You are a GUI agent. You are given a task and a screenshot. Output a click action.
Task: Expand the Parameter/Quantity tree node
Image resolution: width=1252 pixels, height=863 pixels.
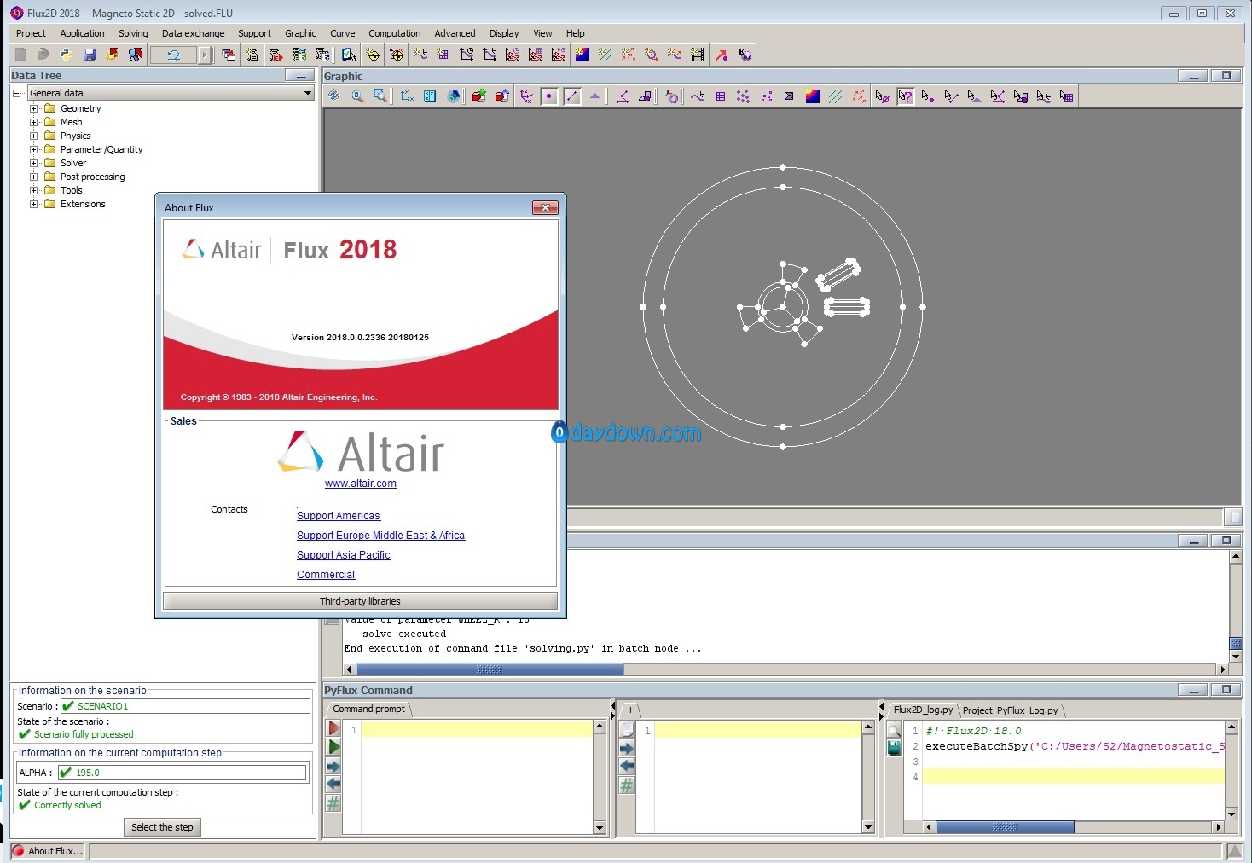click(34, 149)
